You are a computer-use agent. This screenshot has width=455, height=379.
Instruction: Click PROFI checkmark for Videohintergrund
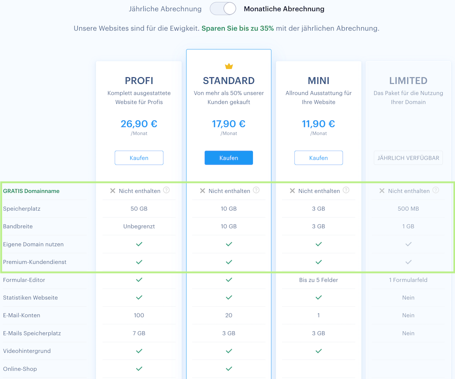139,351
